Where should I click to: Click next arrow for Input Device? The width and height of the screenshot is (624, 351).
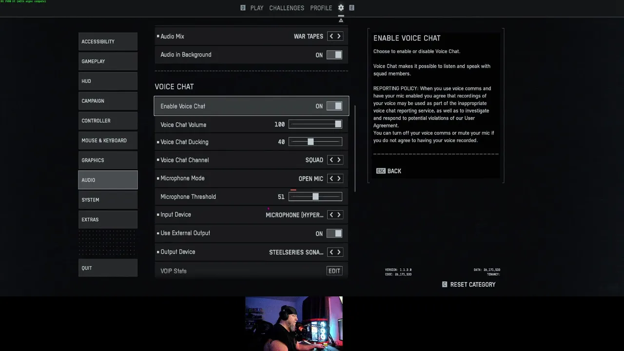point(339,215)
